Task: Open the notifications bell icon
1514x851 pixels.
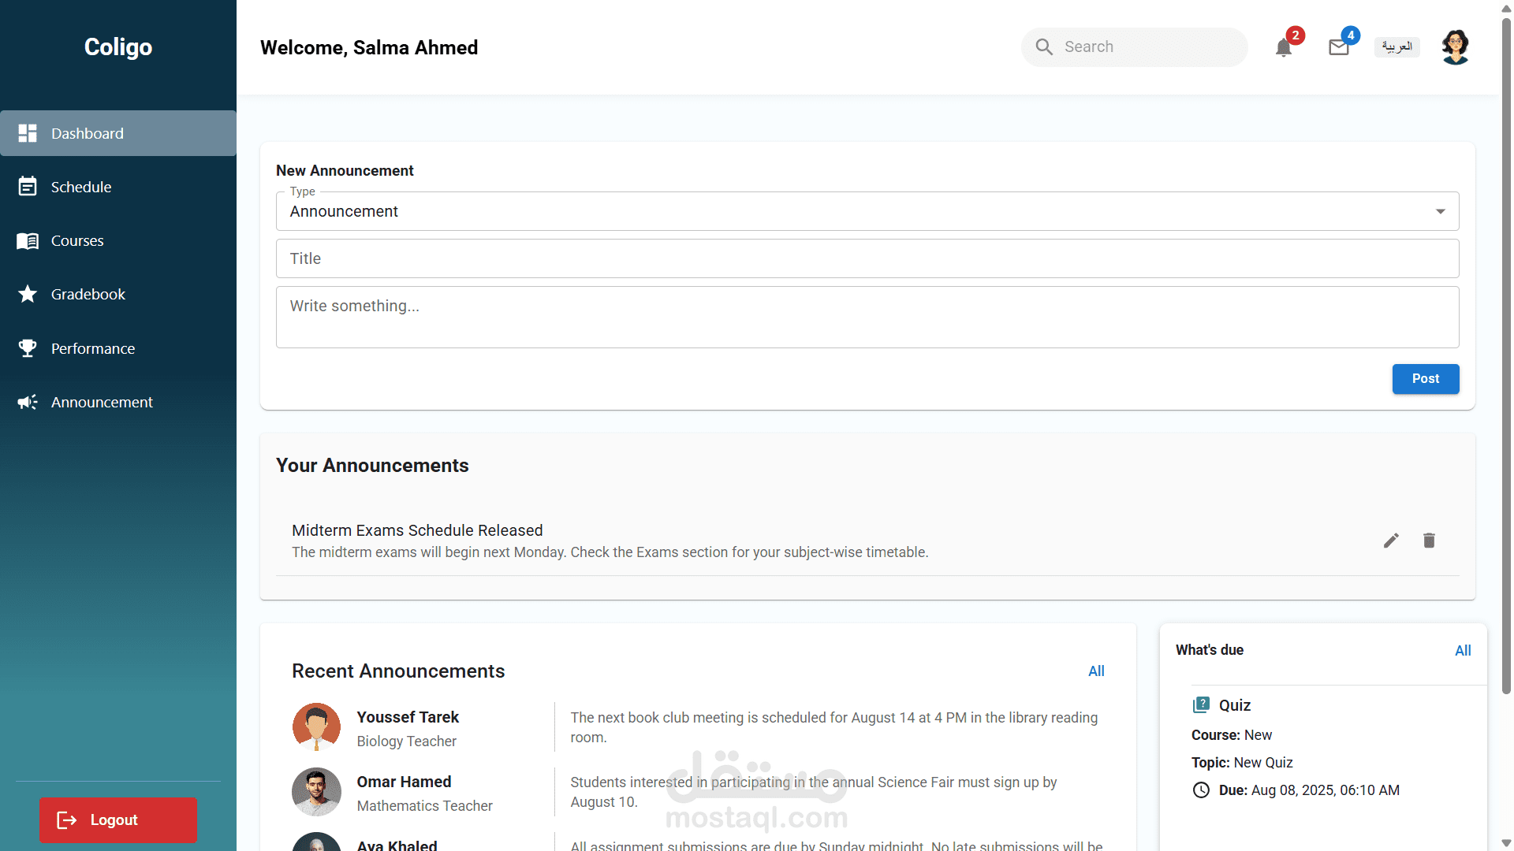Action: click(x=1283, y=48)
